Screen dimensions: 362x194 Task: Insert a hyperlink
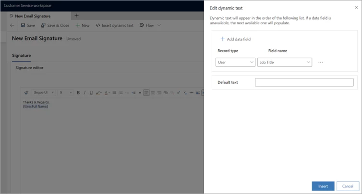[x=166, y=93]
